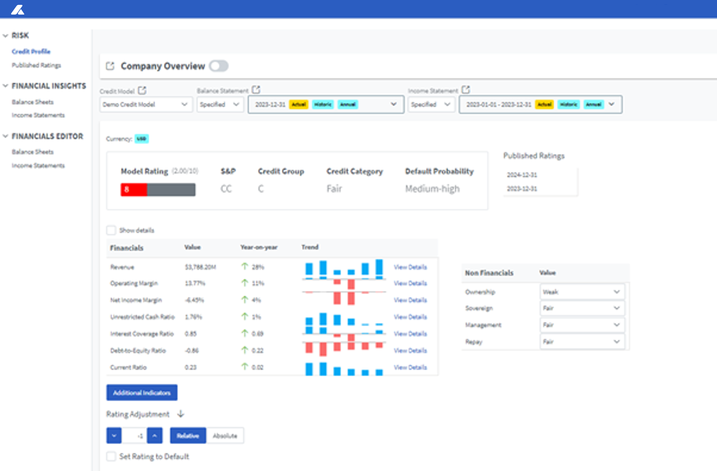Open the Credit Model external link icon
Viewport: 717px width, 471px height.
coord(142,91)
